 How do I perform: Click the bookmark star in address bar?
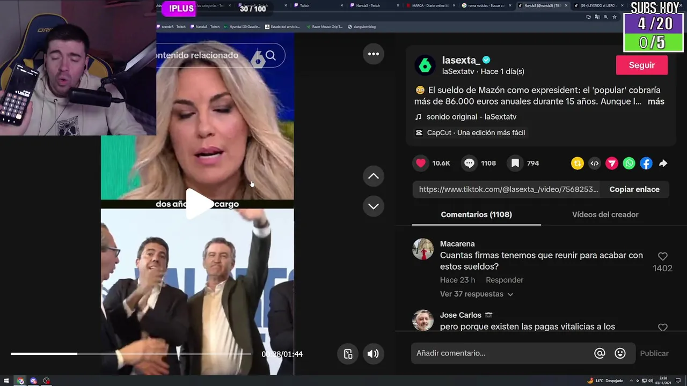(x=615, y=17)
